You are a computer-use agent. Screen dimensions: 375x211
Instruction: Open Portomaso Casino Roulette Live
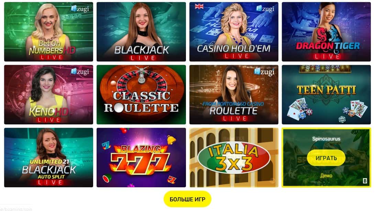click(x=234, y=95)
